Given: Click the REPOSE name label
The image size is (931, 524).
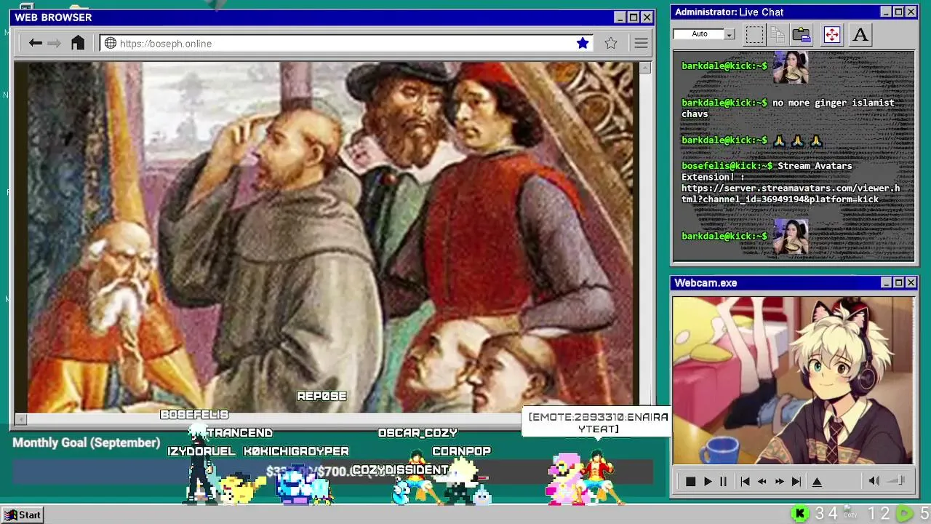Looking at the screenshot, I should tap(321, 396).
